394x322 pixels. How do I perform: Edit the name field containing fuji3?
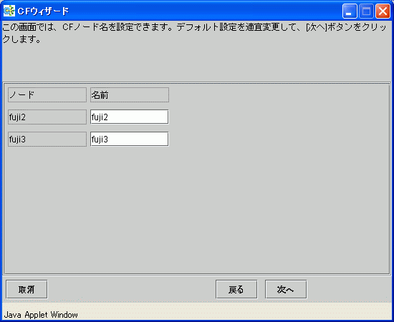(130, 139)
